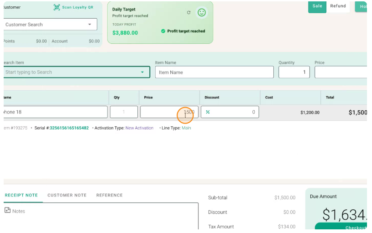Click the new-item Price input field
The image size is (372, 233).
[x=341, y=72]
